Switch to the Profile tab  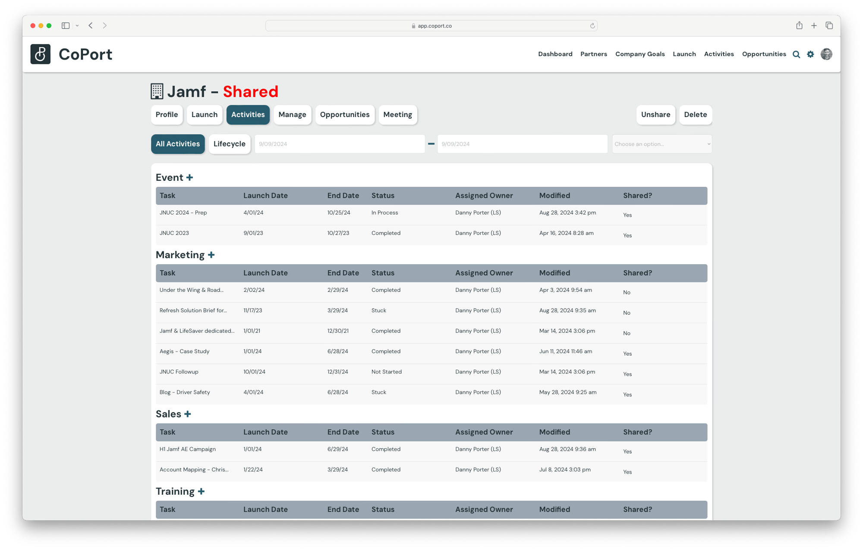167,114
